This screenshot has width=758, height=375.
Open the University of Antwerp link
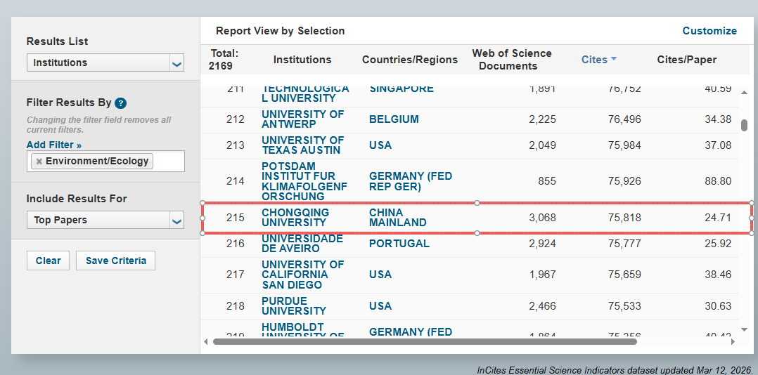click(x=302, y=119)
